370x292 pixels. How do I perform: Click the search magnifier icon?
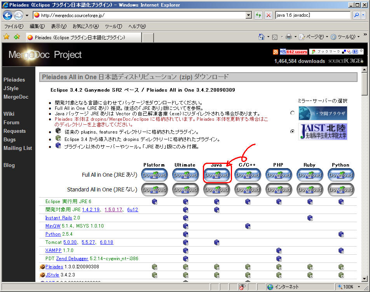click(356, 15)
